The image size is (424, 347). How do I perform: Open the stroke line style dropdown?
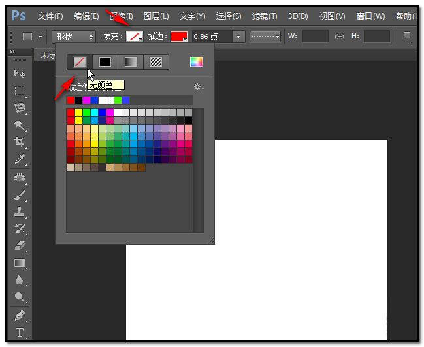point(265,37)
